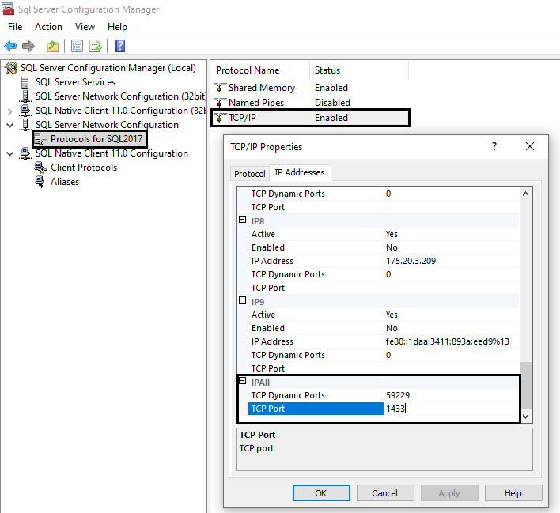
Task: Click Cancel in TCP/IP Properties
Action: coord(385,493)
